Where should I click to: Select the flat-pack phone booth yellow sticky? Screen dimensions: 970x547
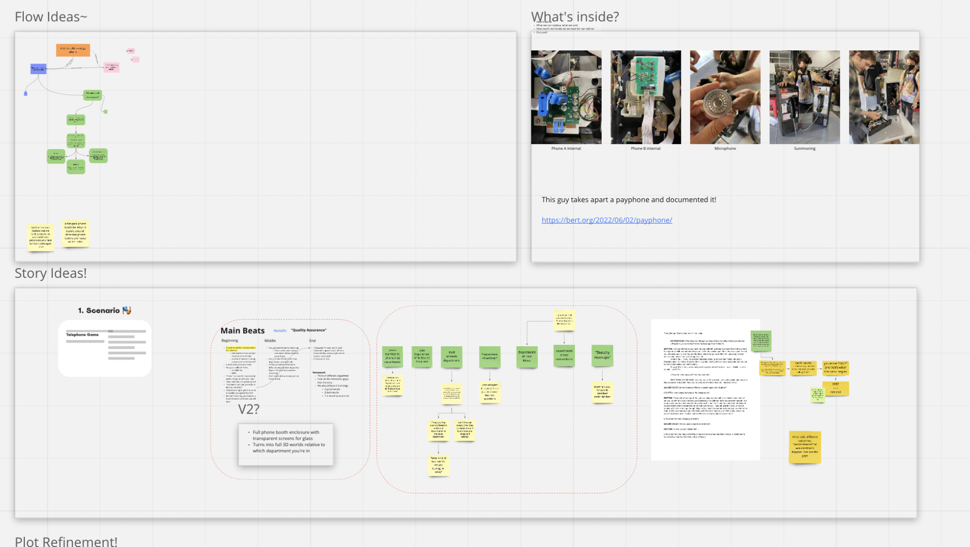point(75,233)
